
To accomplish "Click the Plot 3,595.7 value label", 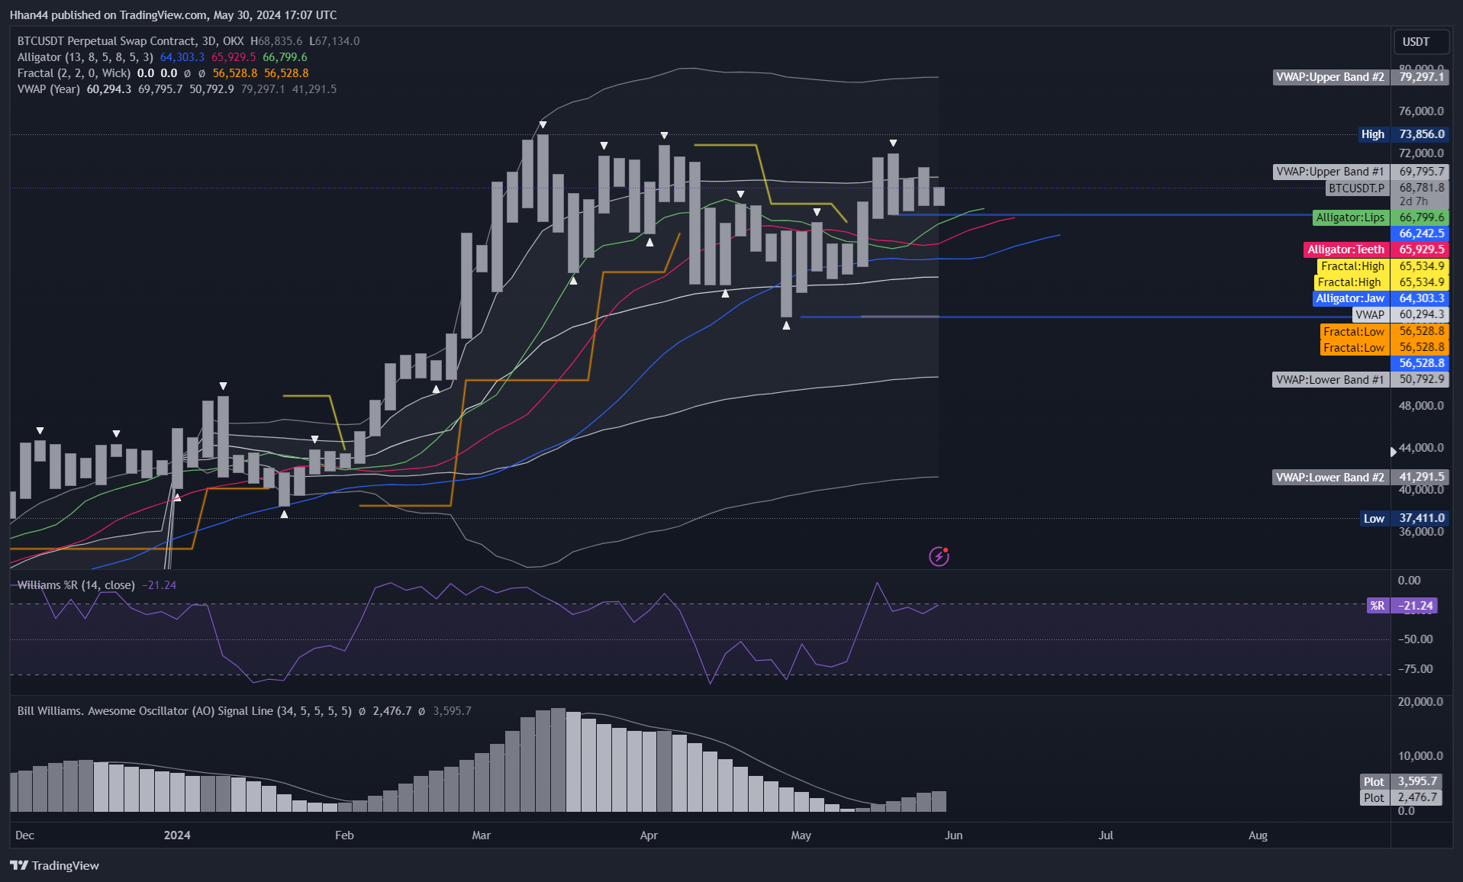I will pos(1401,781).
